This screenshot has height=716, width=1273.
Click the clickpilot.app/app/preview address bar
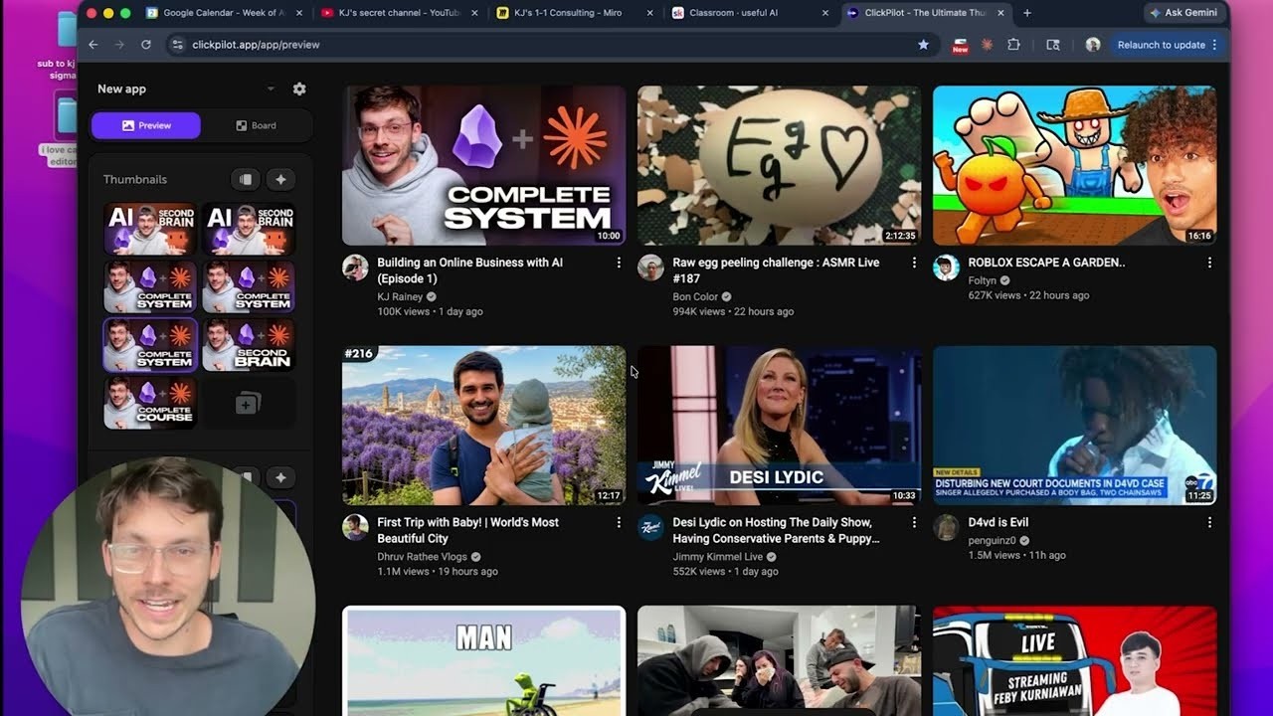552,45
